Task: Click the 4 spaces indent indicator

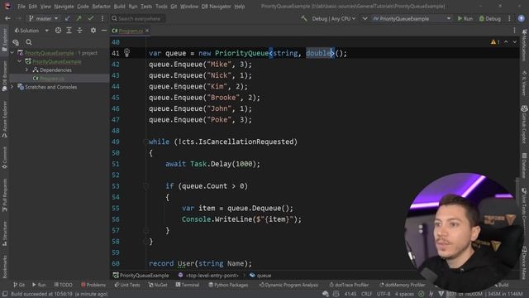Action: [404, 295]
